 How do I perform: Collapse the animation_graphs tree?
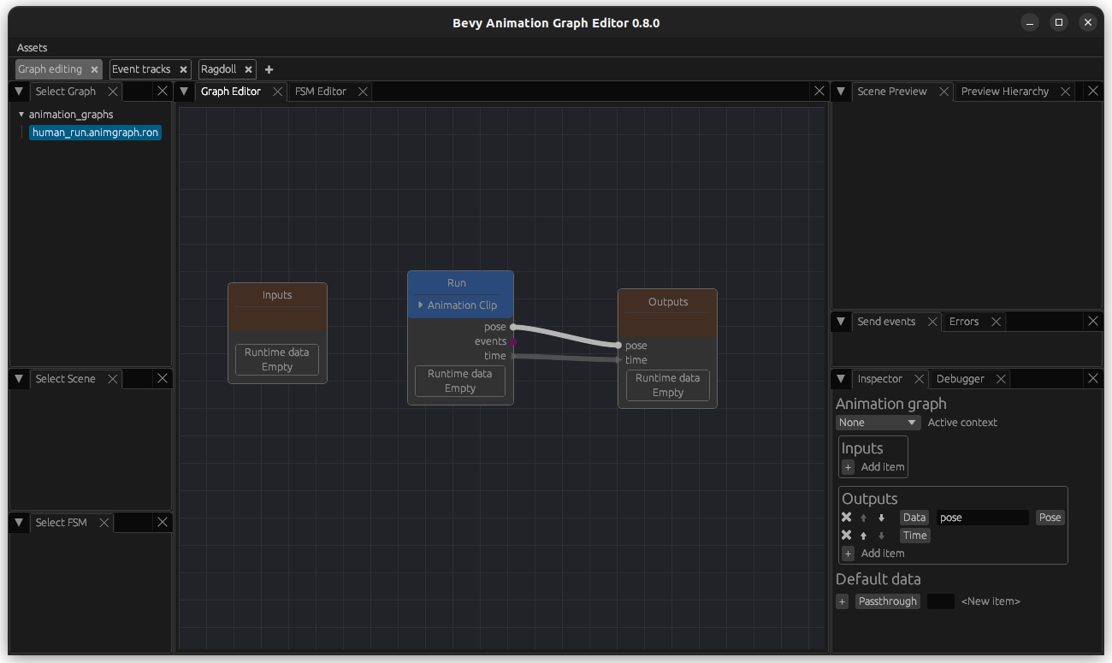point(21,114)
